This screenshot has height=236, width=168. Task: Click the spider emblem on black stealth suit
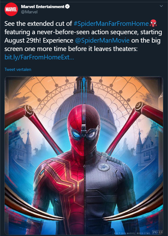104,167
